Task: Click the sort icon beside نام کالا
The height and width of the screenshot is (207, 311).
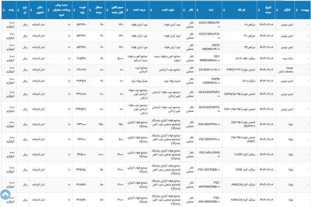Action: click(x=224, y=10)
